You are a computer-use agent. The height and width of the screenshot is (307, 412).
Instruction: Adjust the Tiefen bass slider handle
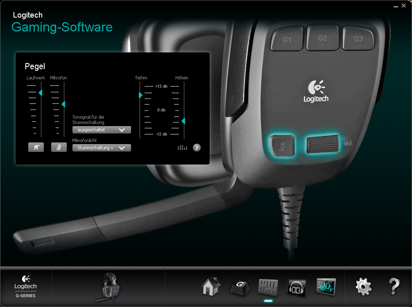click(140, 95)
